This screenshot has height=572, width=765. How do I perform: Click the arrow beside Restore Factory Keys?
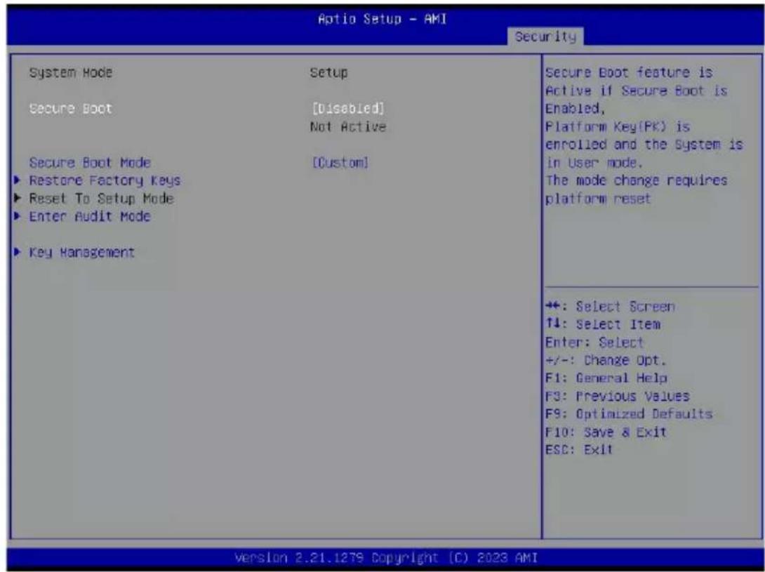click(18, 180)
